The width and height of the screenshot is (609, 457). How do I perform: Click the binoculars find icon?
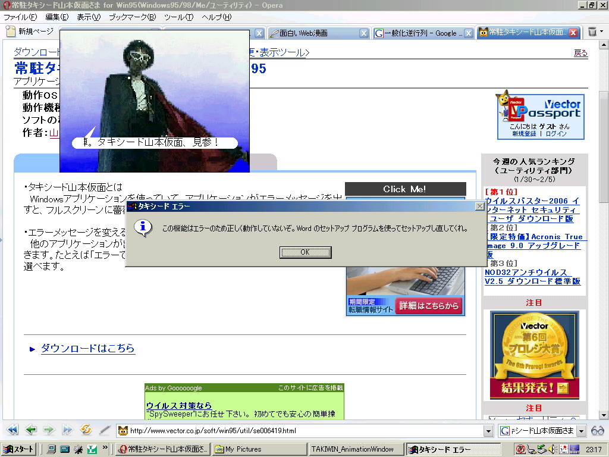tap(598, 431)
